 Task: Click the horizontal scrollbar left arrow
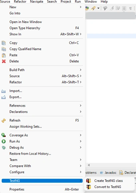pos(89,165)
